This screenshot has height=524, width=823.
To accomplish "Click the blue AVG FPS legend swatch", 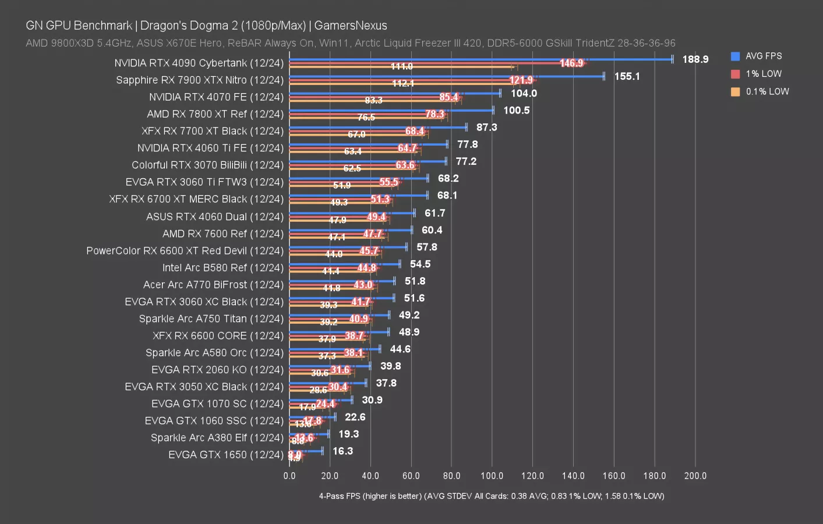I will 735,56.
